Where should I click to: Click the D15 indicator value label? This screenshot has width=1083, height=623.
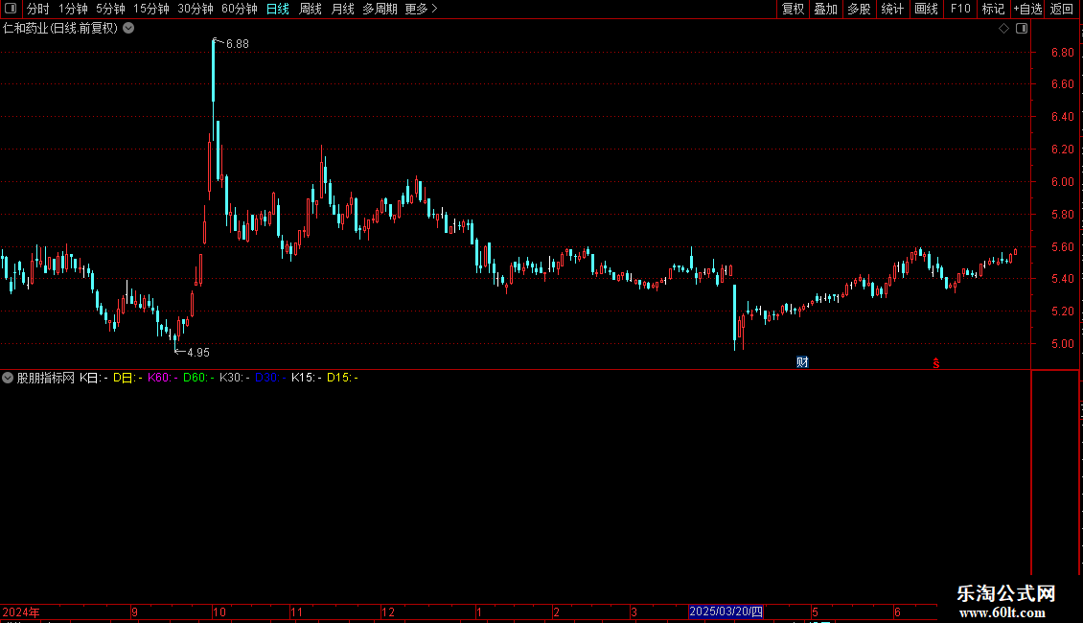click(342, 378)
